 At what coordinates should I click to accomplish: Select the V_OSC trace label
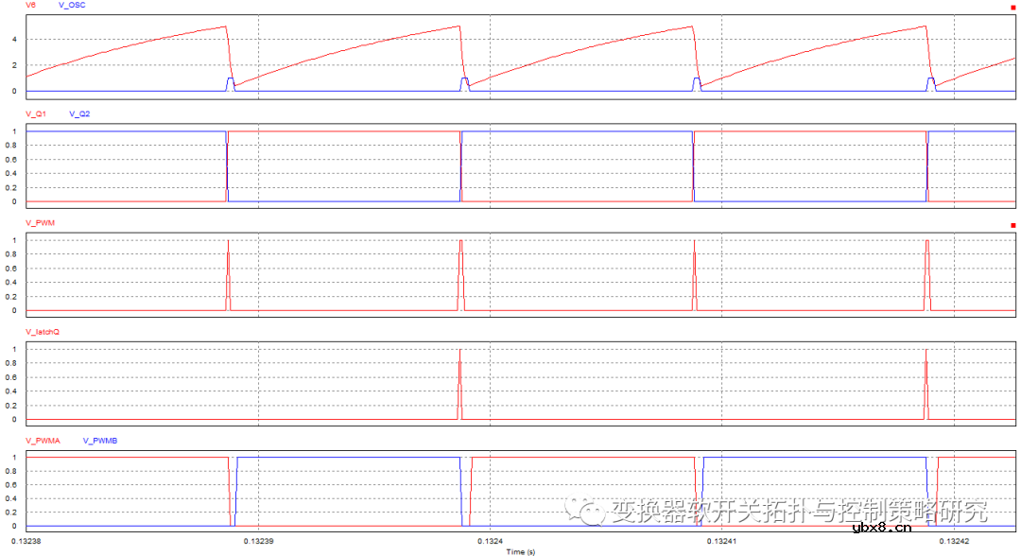pos(72,6)
